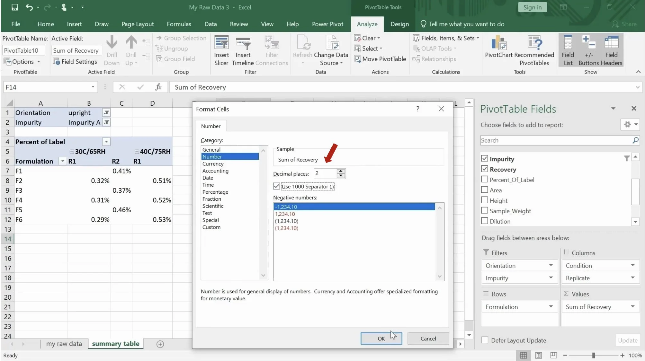Screen dimensions: 645x361
Task: Select Percentage in the Category list
Action: (215, 192)
